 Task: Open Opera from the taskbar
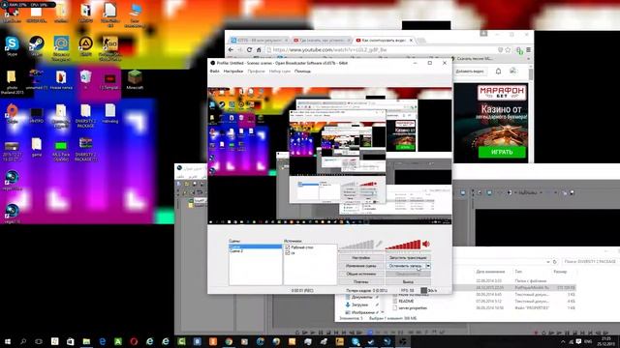pyautogui.click(x=134, y=341)
